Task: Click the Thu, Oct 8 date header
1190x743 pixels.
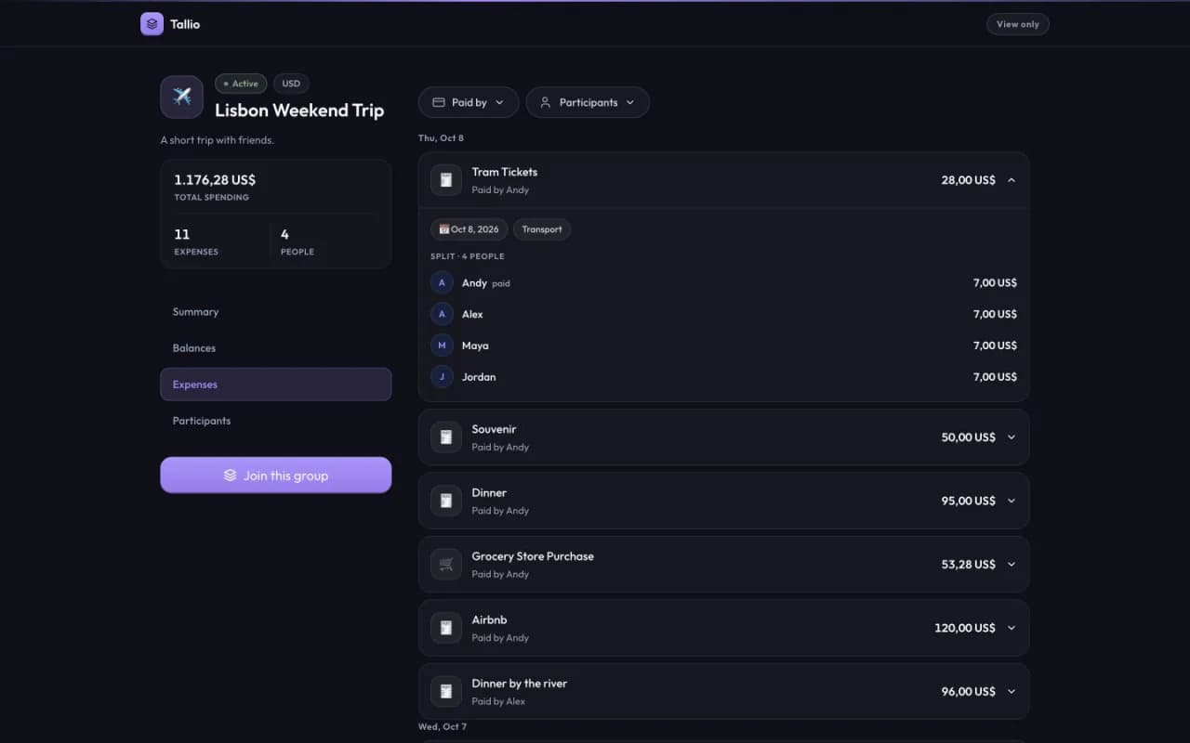Action: point(441,138)
